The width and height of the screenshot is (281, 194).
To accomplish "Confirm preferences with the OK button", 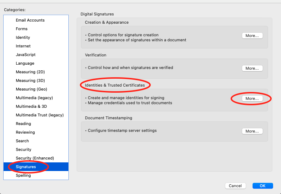I will click(x=263, y=186).
